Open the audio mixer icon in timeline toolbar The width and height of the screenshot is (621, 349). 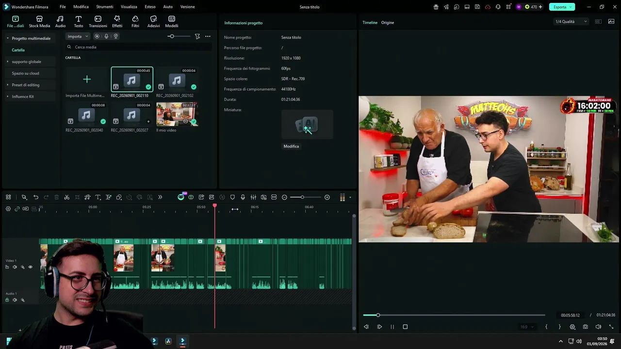[x=253, y=197]
